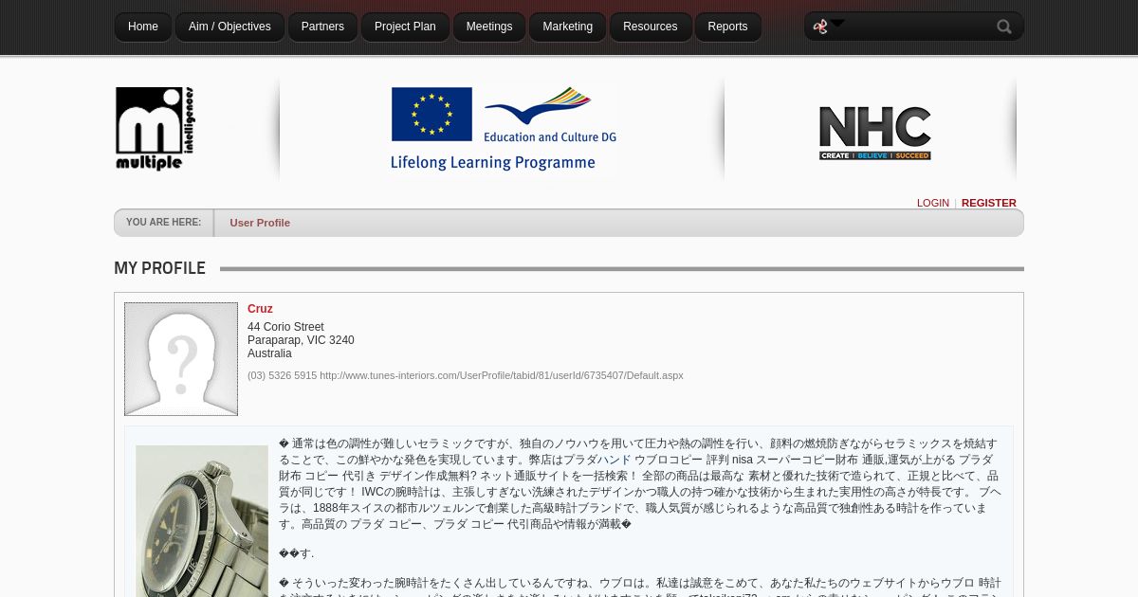
Task: Click the NHC logo
Action: 874,133
